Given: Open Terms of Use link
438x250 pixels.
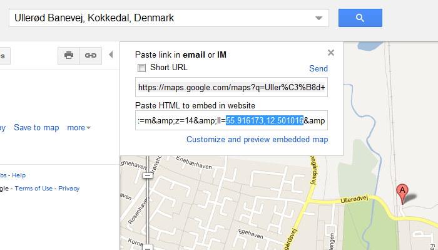Looking at the screenshot, I should click(34, 189).
